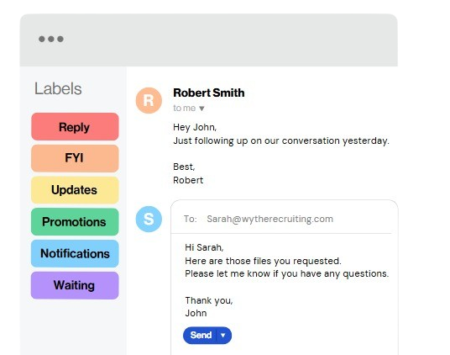Click the Labels sidebar heading
Image resolution: width=450 pixels, height=355 pixels.
click(x=58, y=88)
